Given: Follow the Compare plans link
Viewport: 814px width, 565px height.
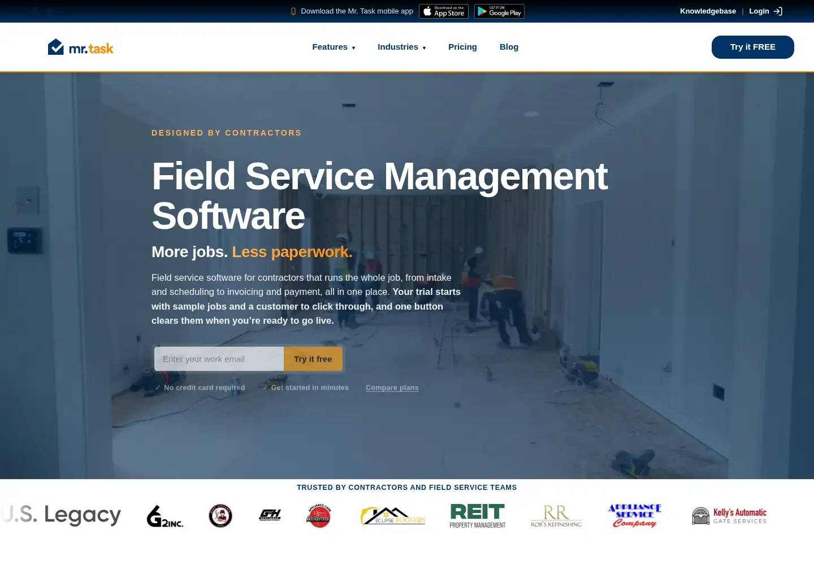Looking at the screenshot, I should point(392,388).
